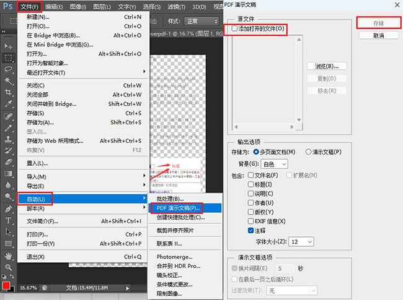Viewport: 403px width, 300px height.
Task: Click the source files scrollbar down arrow
Action: [x=299, y=120]
